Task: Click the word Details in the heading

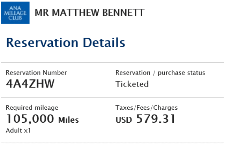Action: [104, 43]
